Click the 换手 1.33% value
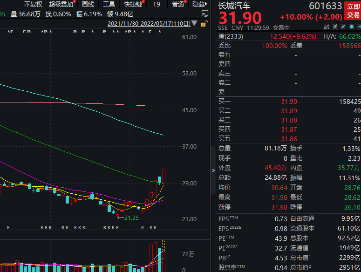The height and width of the screenshot is (272, 361). tap(351, 149)
